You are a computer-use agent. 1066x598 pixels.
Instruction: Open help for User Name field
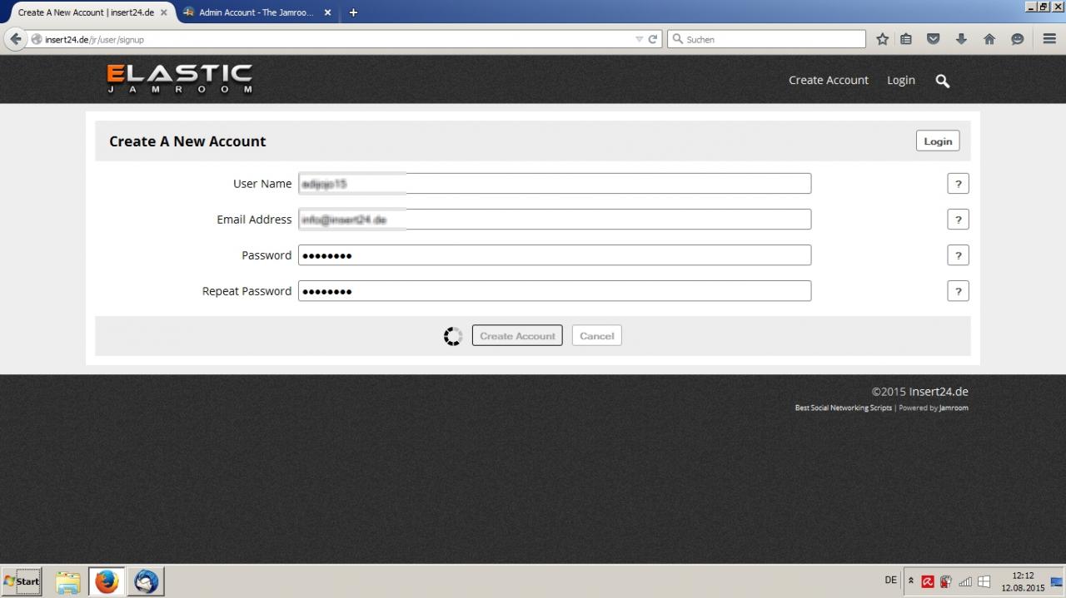(958, 184)
